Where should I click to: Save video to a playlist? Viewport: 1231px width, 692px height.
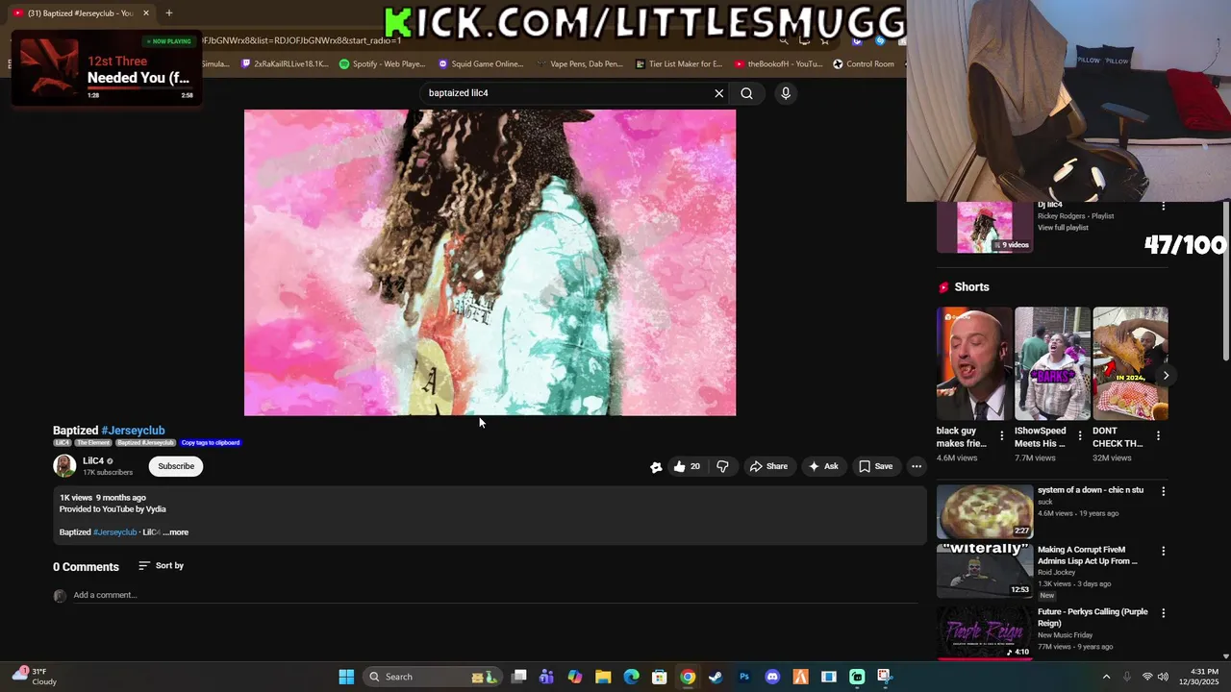[876, 466]
